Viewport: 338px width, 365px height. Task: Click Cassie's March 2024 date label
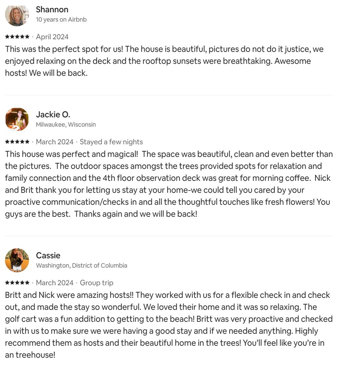[55, 283]
